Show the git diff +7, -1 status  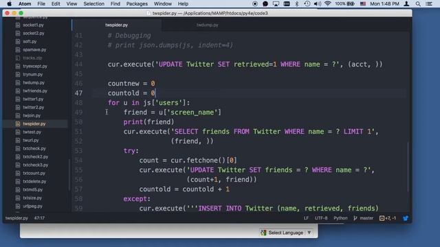(x=388, y=218)
